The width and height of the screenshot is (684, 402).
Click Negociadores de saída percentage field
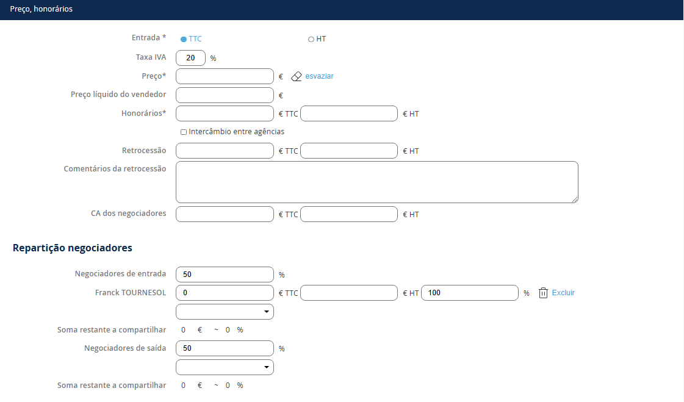click(225, 348)
